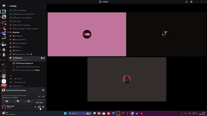Open taskbar clock and date

[x=202, y=113]
